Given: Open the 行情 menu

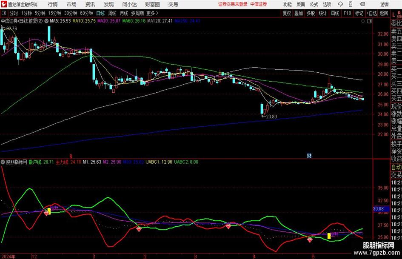Looking at the screenshot, I should 53,4.
